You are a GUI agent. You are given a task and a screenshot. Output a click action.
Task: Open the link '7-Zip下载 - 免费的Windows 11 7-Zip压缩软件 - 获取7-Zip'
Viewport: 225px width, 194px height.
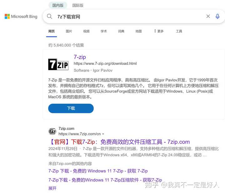(105, 180)
